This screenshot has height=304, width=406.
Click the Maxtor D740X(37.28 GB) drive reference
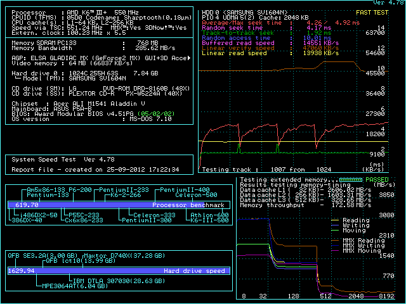pos(124,256)
